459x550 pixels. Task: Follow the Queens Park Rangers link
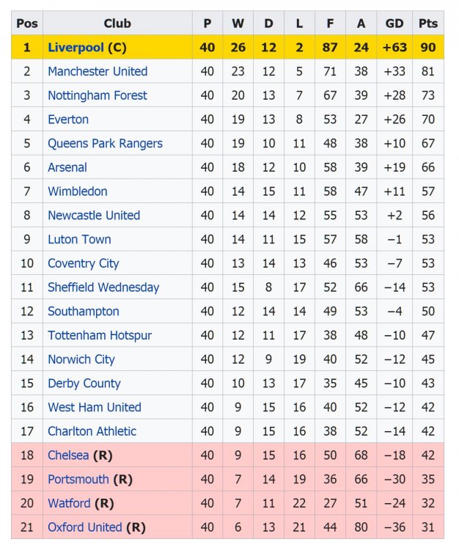click(x=105, y=144)
